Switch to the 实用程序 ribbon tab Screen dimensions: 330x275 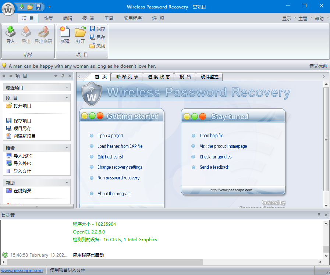click(132, 18)
